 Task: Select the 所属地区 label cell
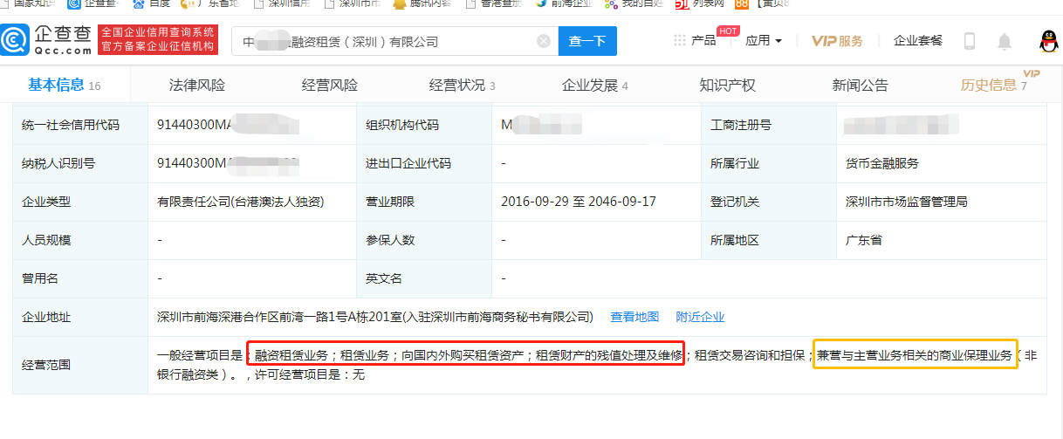[769, 240]
